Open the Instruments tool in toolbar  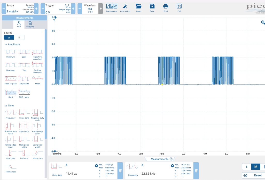pyautogui.click(x=112, y=8)
